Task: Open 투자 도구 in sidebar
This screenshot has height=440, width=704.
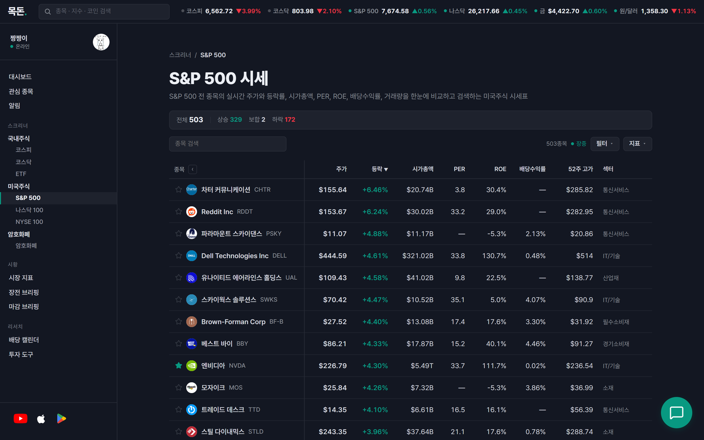Action: (x=21, y=354)
